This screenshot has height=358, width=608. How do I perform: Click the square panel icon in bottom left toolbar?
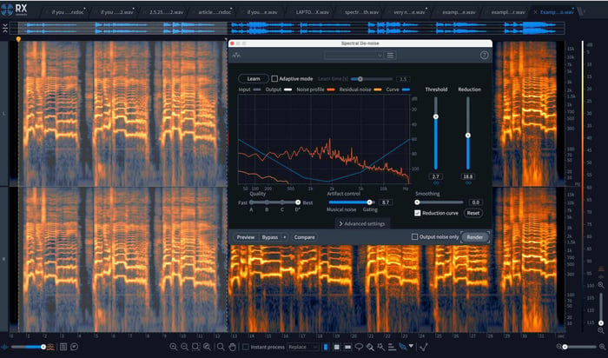coord(63,347)
